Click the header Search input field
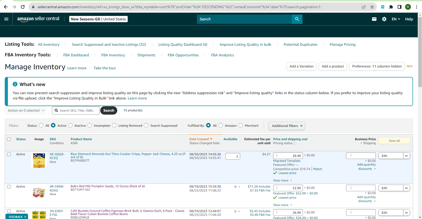 [244, 19]
